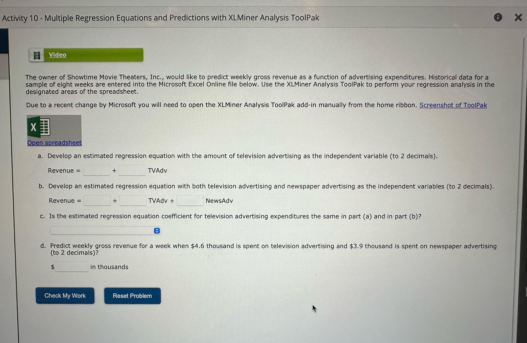
Task: Click the TVAdv coefficient field in part a
Action: (x=132, y=170)
